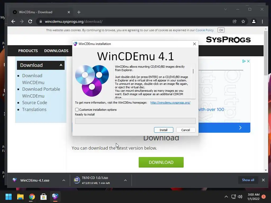Viewport: 271px width, 203px height.
Task: Click the WinCDEmu discs logo image
Action: click(x=92, y=81)
